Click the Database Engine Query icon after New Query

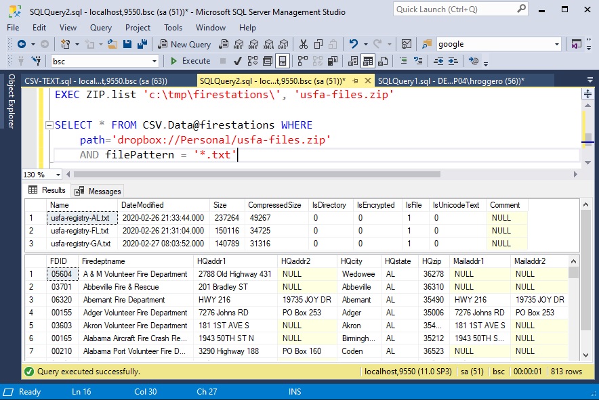tap(224, 44)
